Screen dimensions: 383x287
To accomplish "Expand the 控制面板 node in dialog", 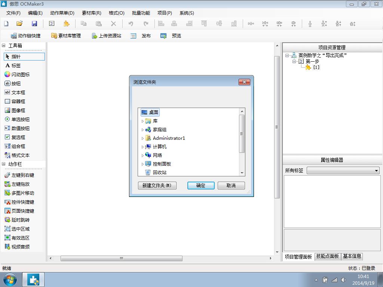I will point(143,164).
